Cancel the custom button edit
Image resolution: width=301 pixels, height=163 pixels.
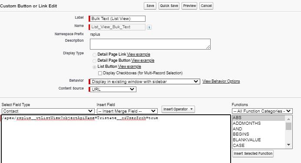(x=206, y=6)
